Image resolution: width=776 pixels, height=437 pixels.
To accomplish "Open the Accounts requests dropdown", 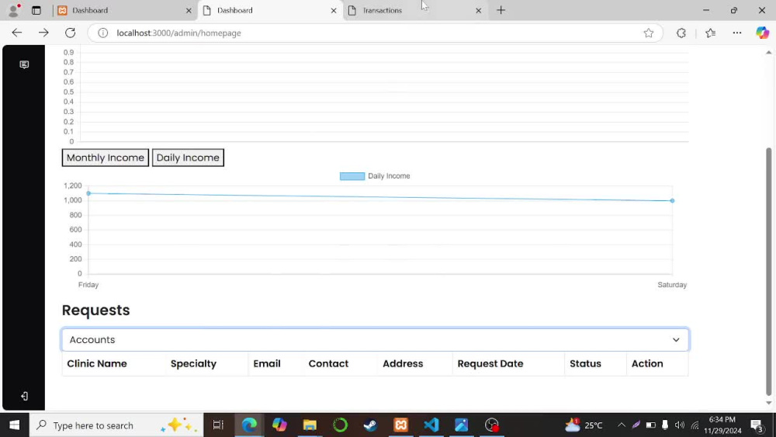I will [375, 339].
